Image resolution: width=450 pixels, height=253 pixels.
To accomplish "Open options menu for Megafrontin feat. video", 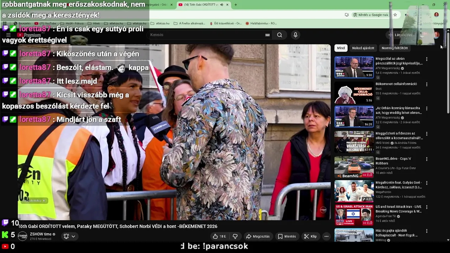I will coord(427,183).
